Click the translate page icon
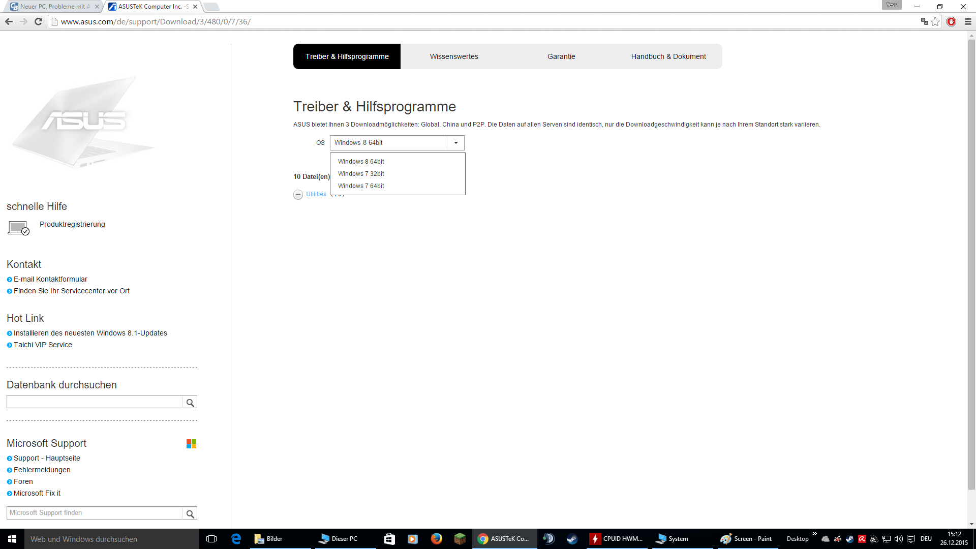This screenshot has height=549, width=976. point(924,21)
